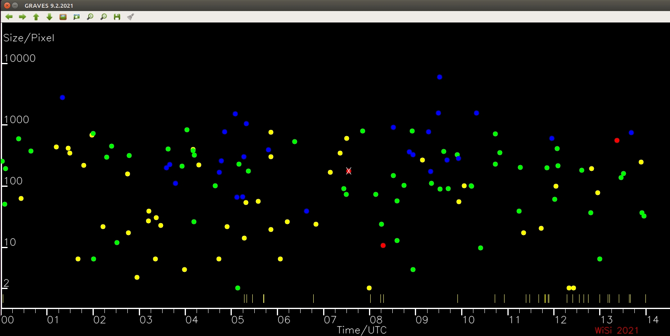This screenshot has height=336, width=670.
Task: Zoom out with the minus magnifier icon
Action: (x=104, y=17)
